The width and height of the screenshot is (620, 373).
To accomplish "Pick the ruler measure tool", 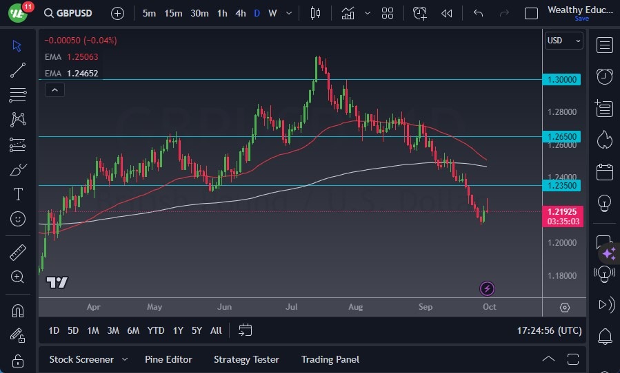I will 18,253.
